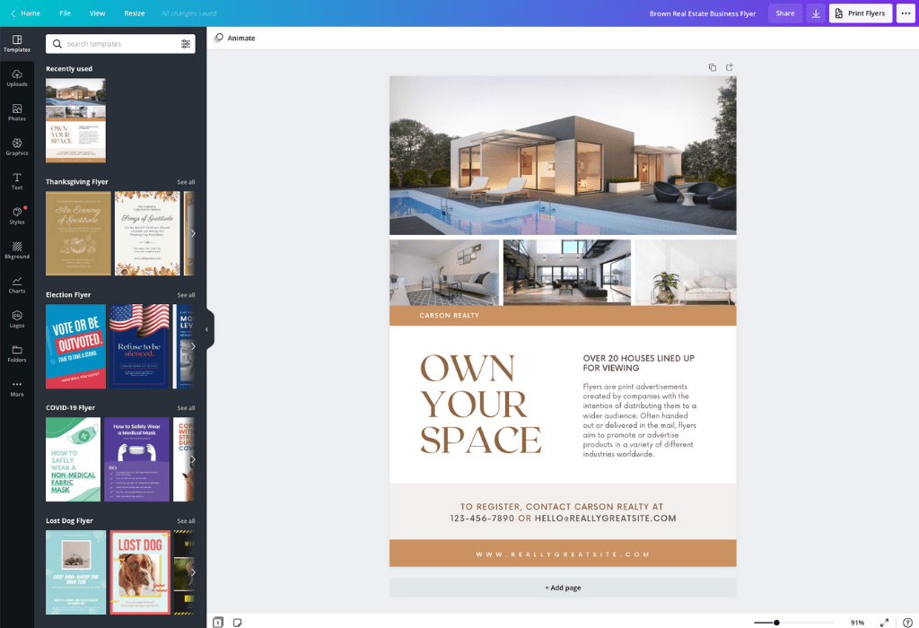Open the Folders panel
Image resolution: width=919 pixels, height=628 pixels.
pyautogui.click(x=17, y=353)
